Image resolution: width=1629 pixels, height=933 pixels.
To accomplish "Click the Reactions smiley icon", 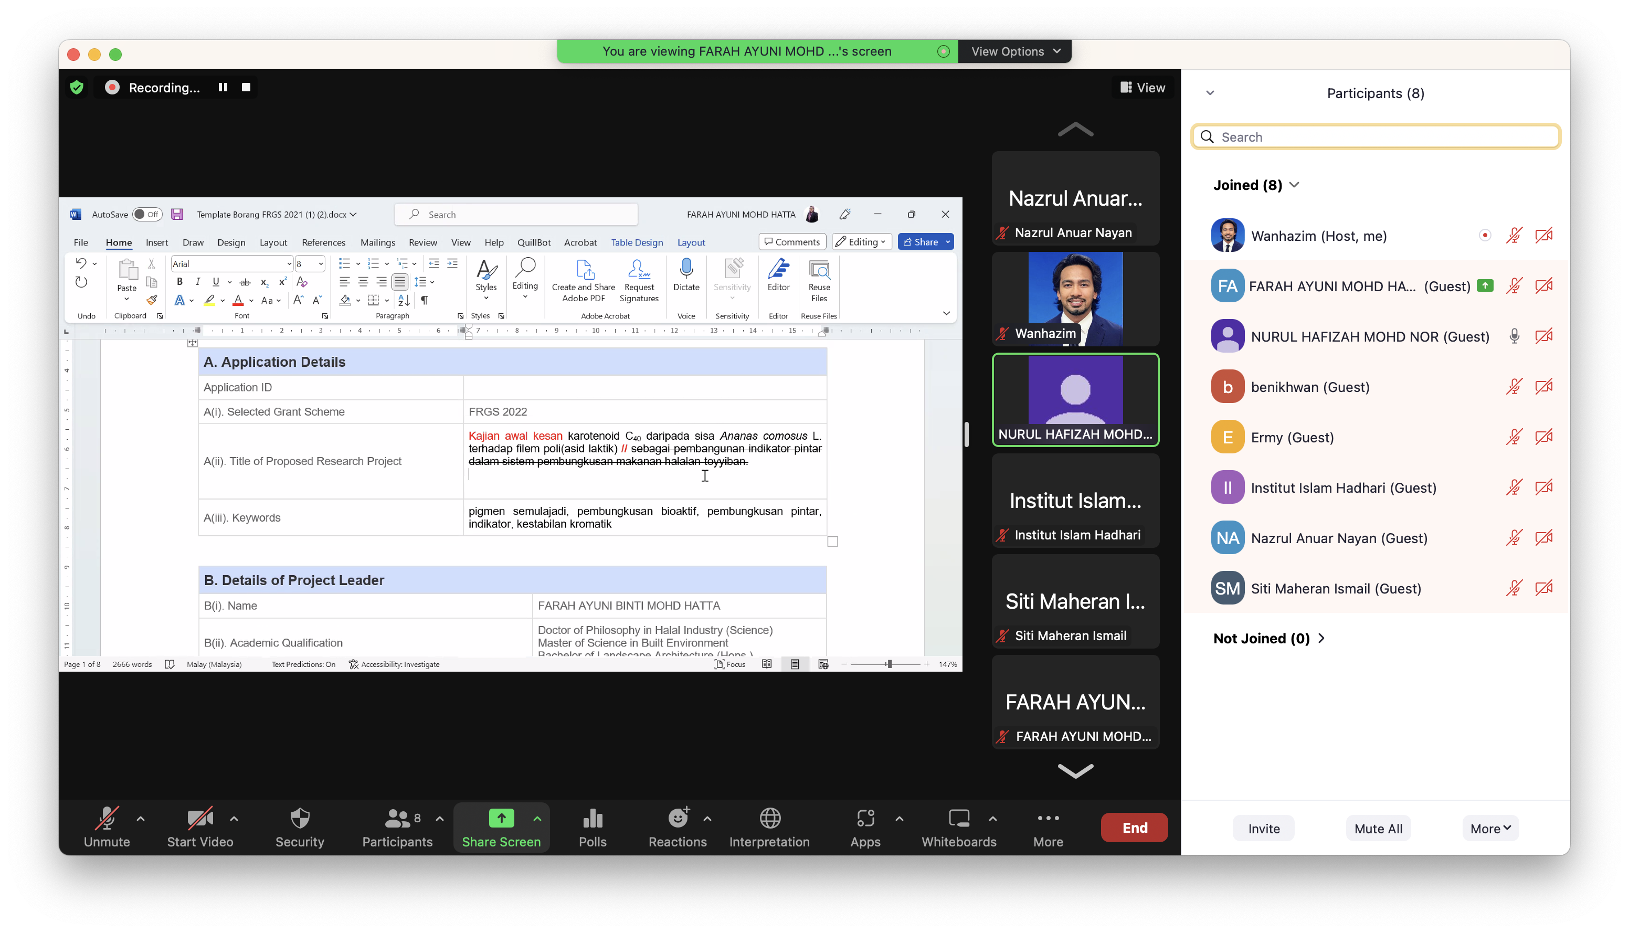I will click(x=676, y=819).
